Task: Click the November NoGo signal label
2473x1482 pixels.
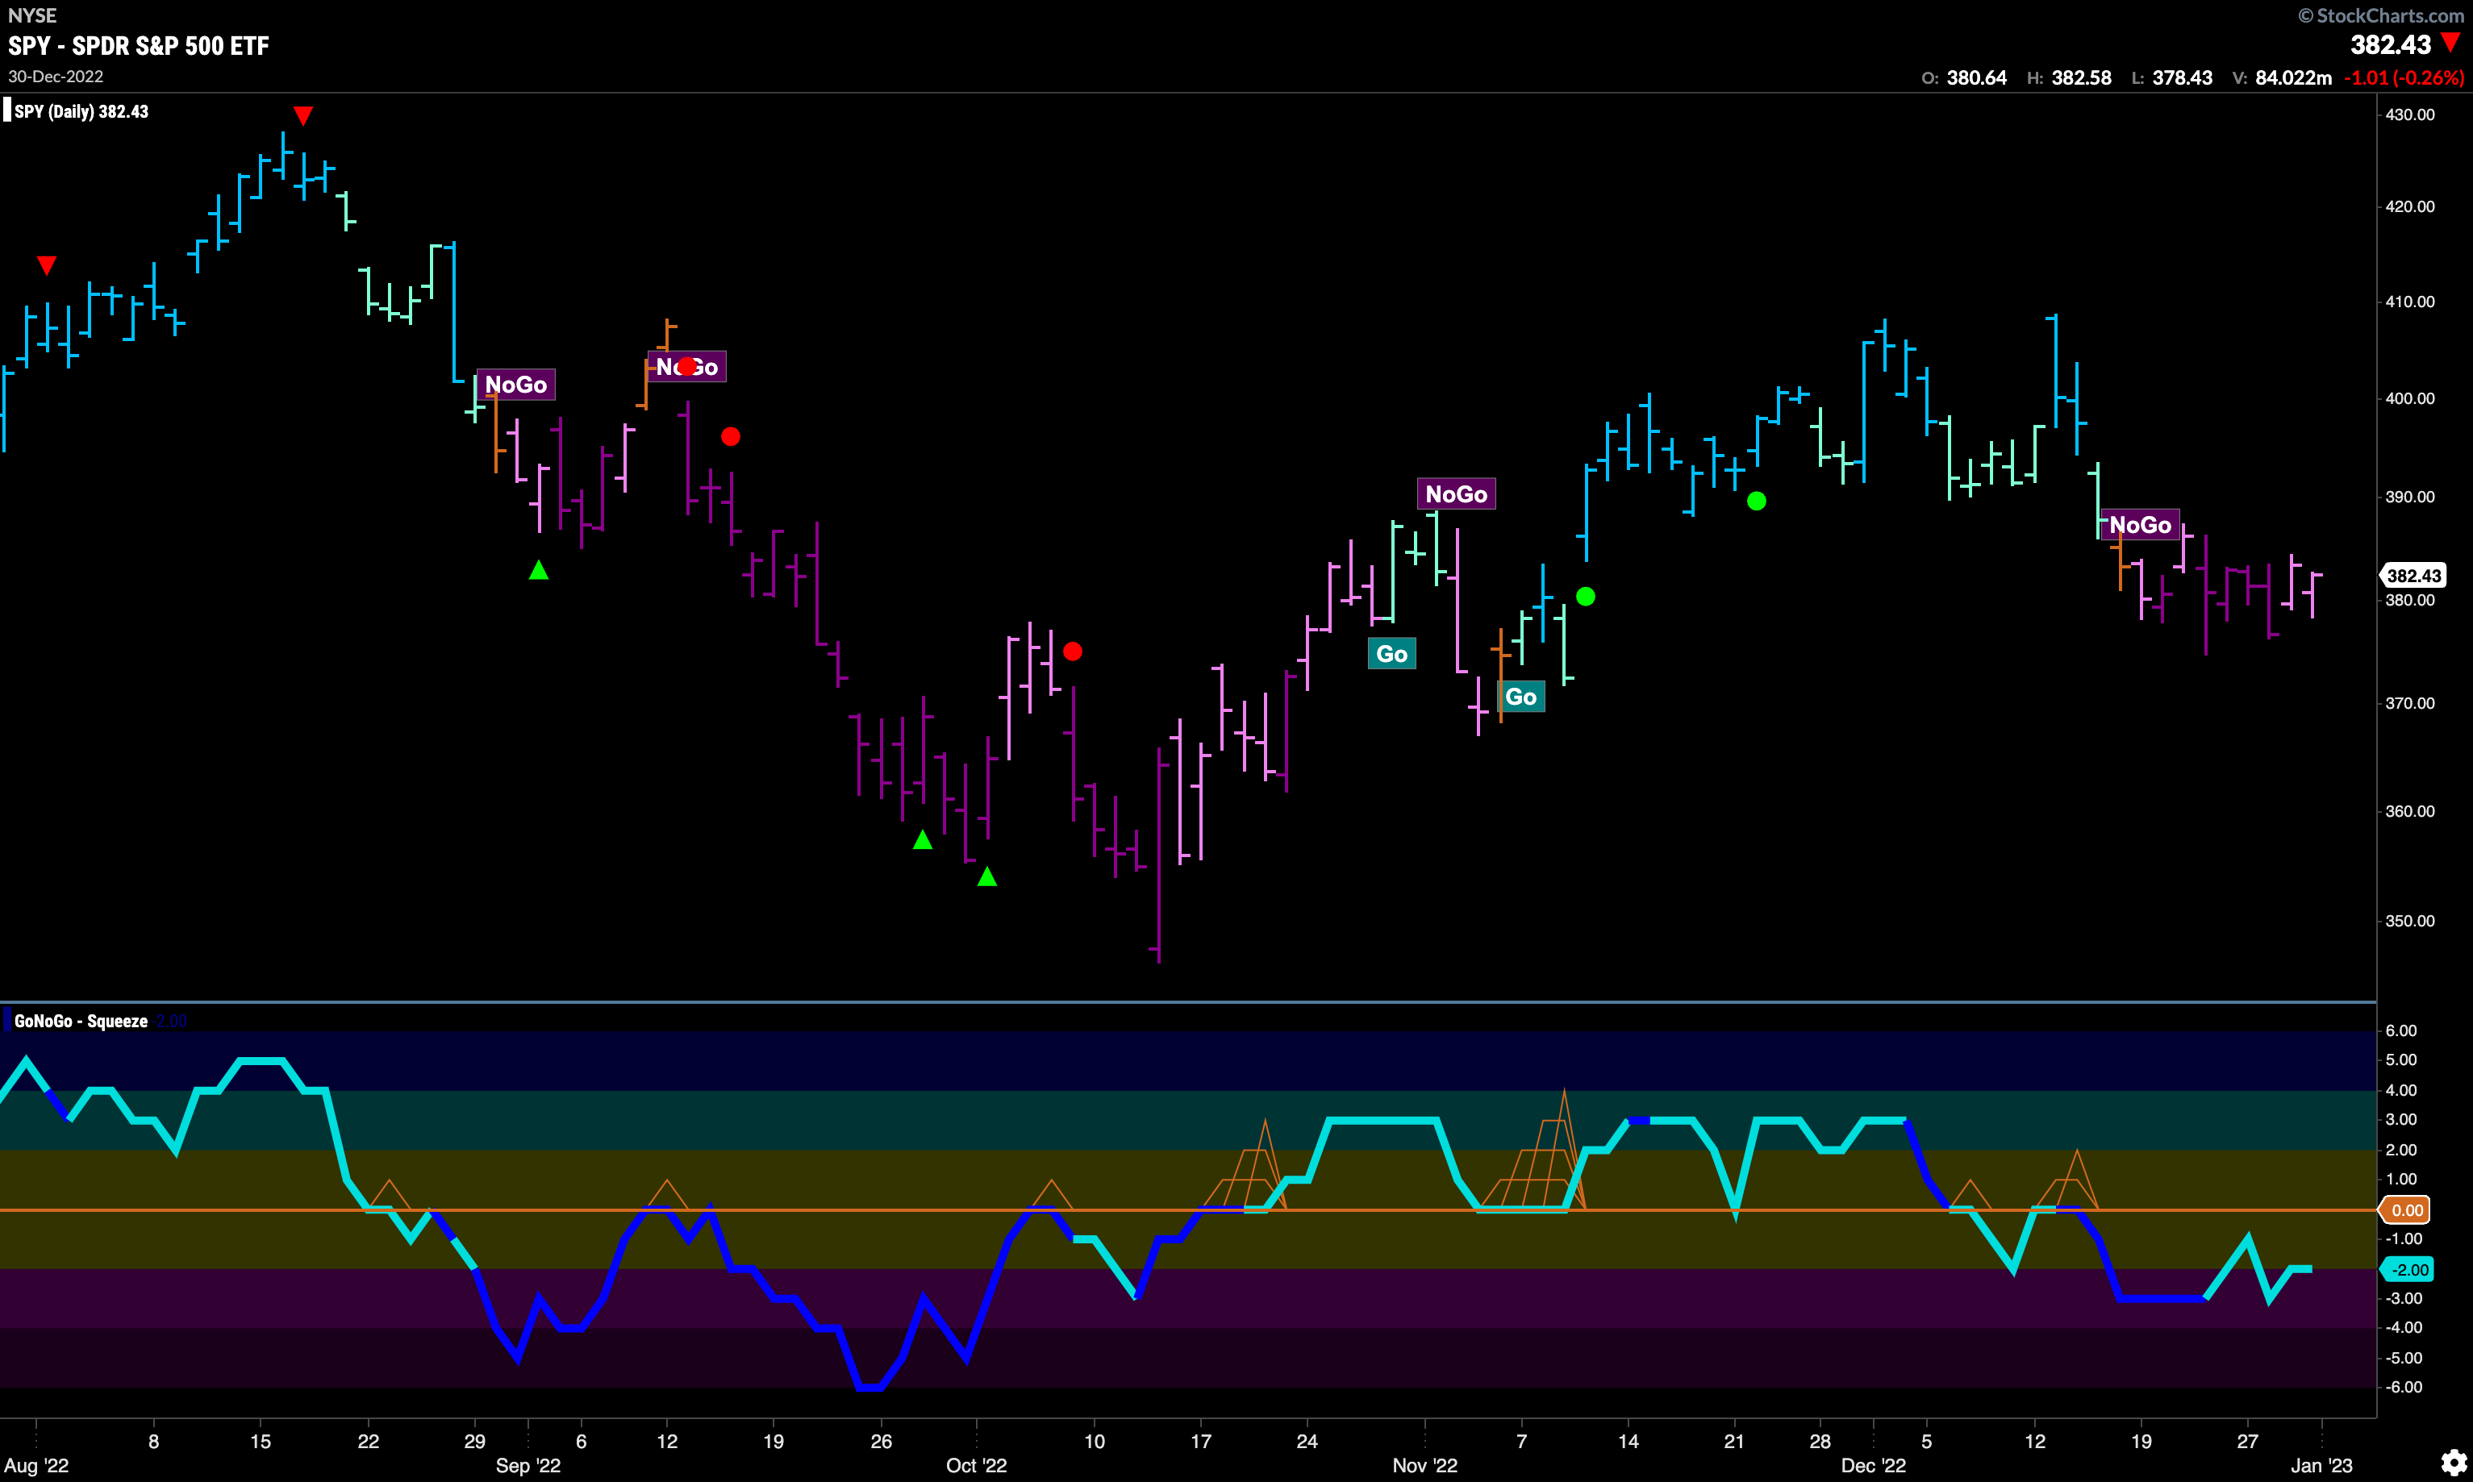Action: click(x=1456, y=493)
